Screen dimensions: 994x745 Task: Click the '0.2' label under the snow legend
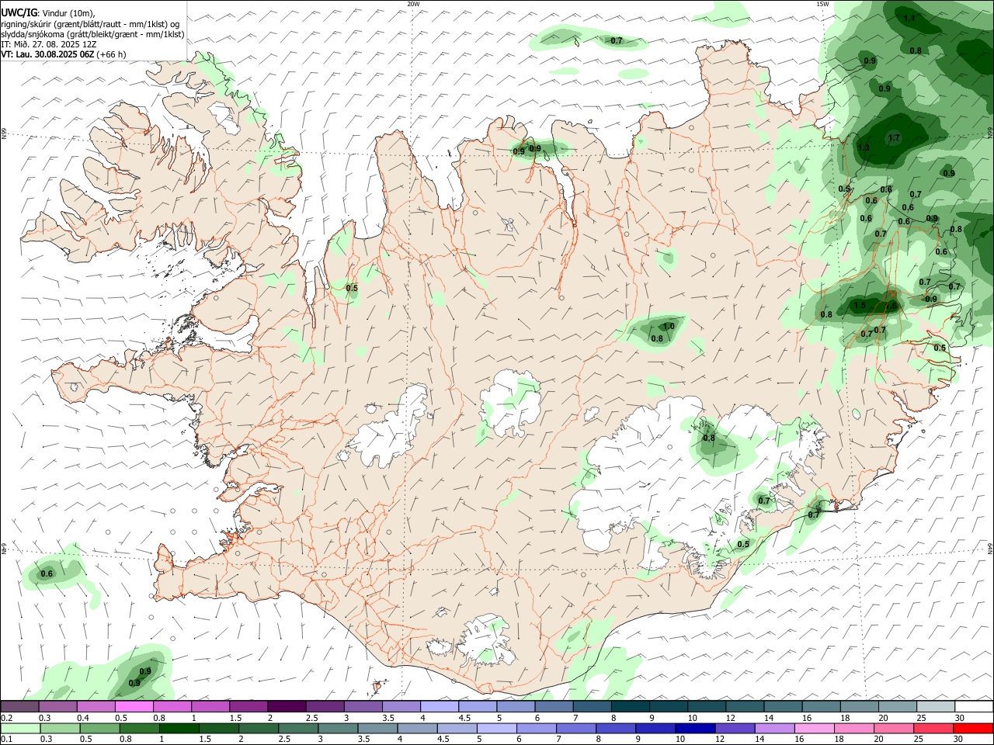pyautogui.click(x=6, y=718)
